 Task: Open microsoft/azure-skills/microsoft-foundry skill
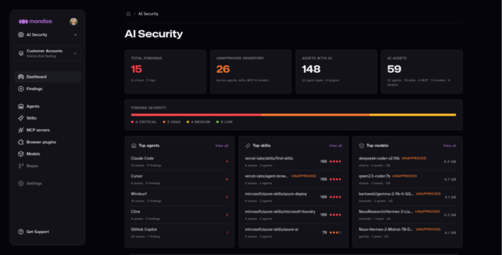tap(293, 214)
